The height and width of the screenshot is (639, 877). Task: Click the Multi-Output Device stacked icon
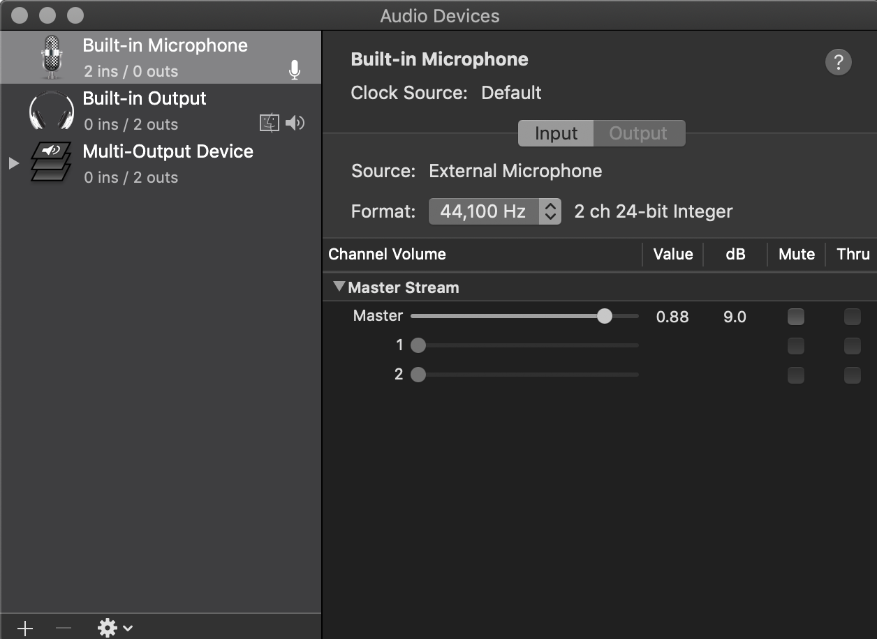click(x=52, y=163)
